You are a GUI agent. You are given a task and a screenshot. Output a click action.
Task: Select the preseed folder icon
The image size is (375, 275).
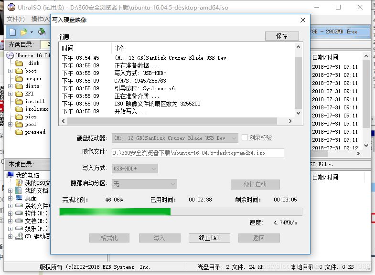pyautogui.click(x=19, y=132)
